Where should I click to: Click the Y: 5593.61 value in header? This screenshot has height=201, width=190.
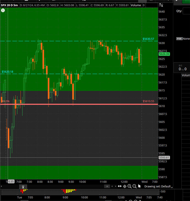click(122, 5)
